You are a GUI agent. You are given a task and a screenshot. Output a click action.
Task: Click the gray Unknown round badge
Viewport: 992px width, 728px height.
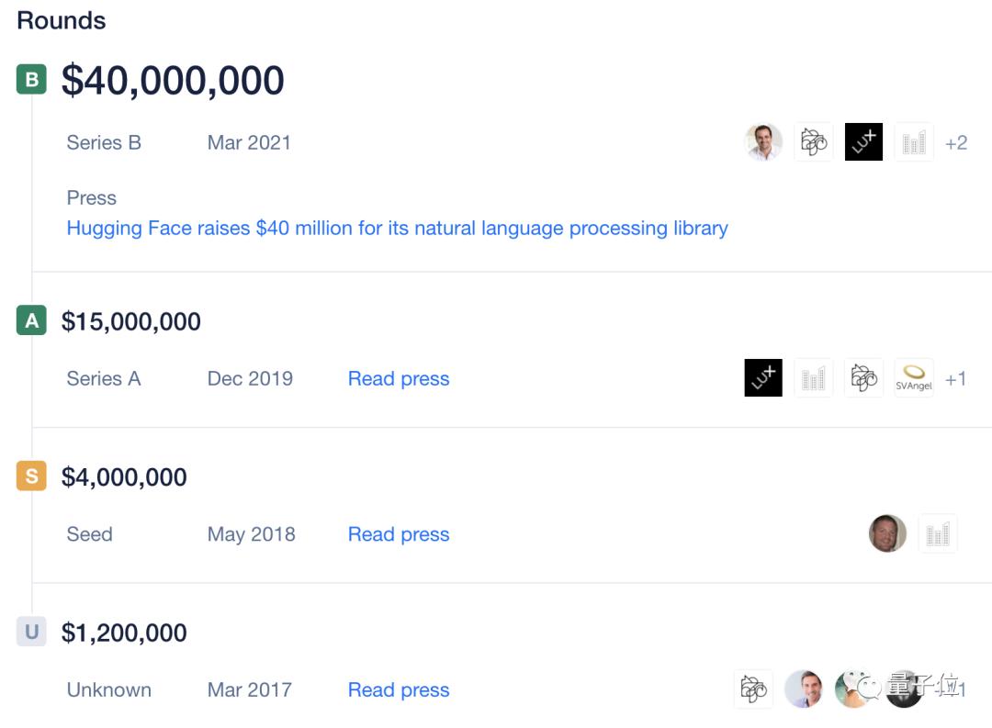tap(31, 633)
